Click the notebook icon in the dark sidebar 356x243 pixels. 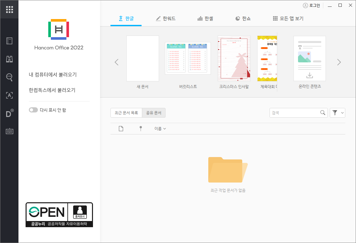click(x=9, y=41)
